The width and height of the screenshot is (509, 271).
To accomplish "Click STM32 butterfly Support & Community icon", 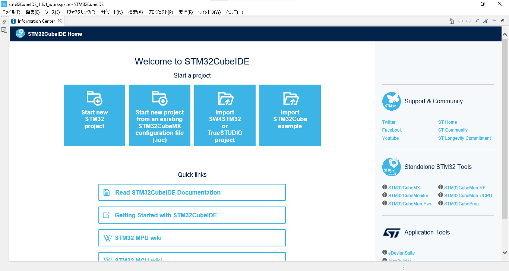I will [x=391, y=101].
